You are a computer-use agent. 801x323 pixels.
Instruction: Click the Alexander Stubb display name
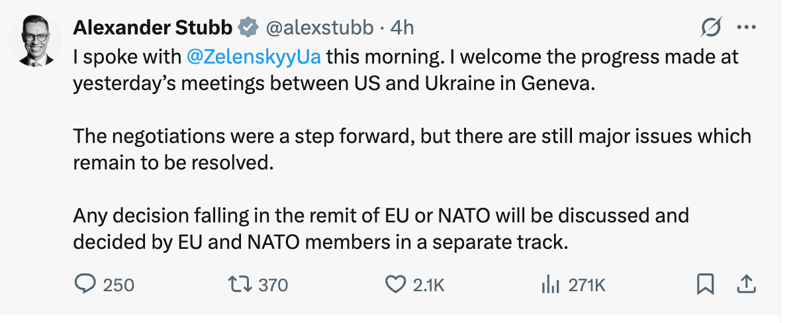tap(152, 28)
